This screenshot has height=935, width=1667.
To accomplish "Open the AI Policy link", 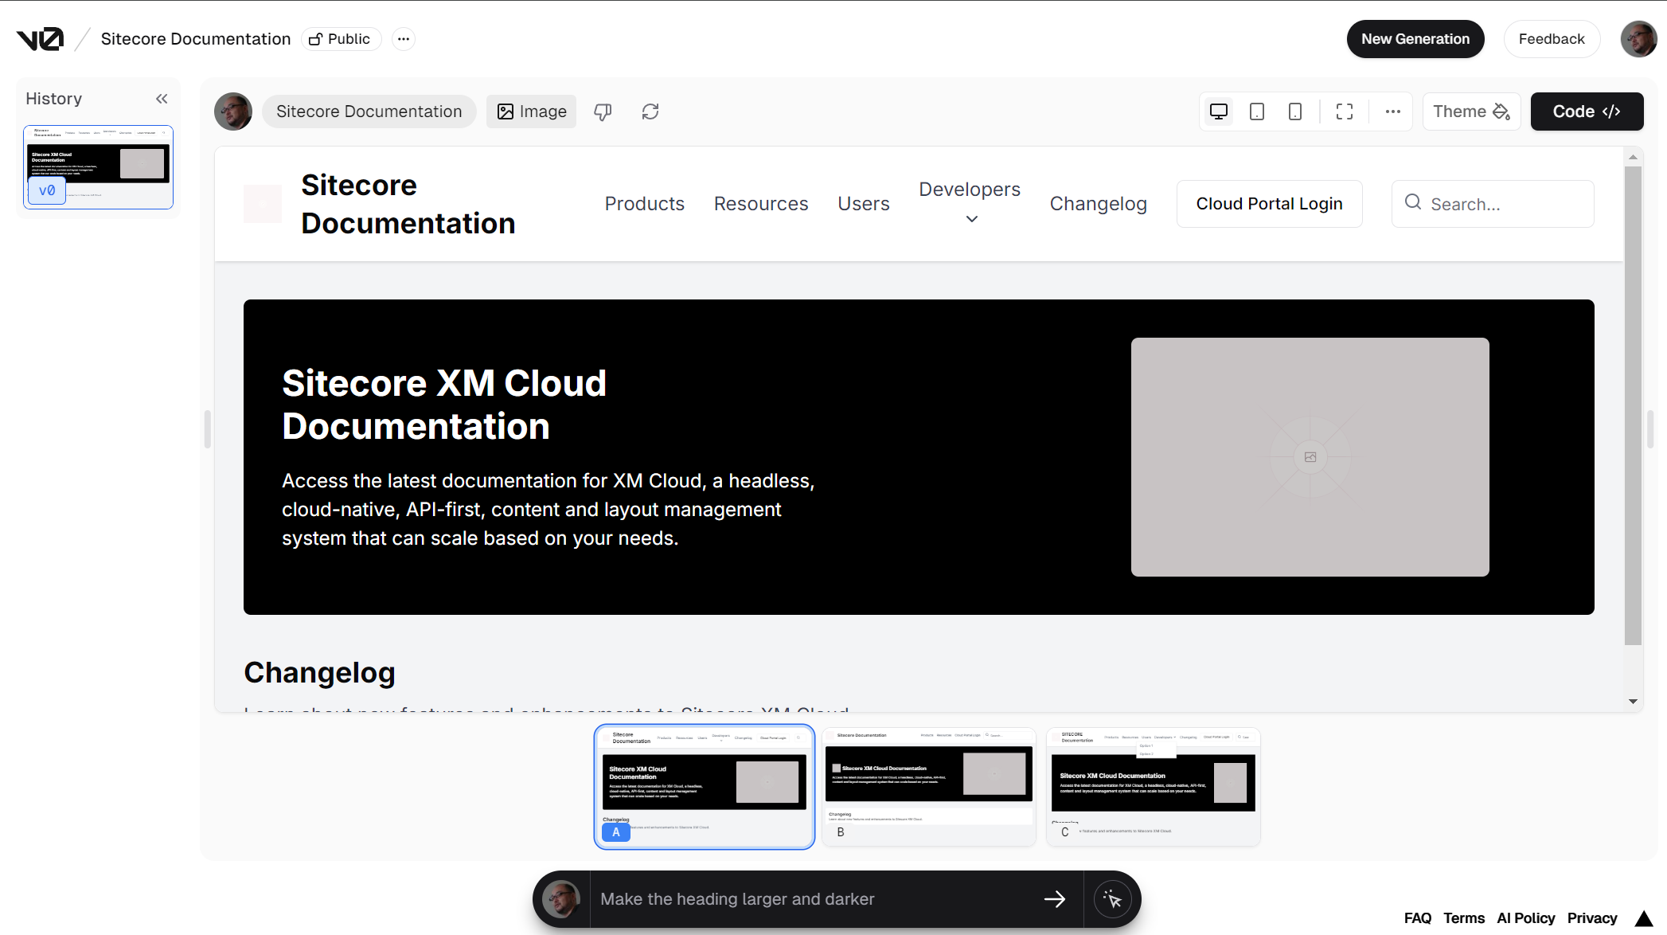I will [1526, 918].
